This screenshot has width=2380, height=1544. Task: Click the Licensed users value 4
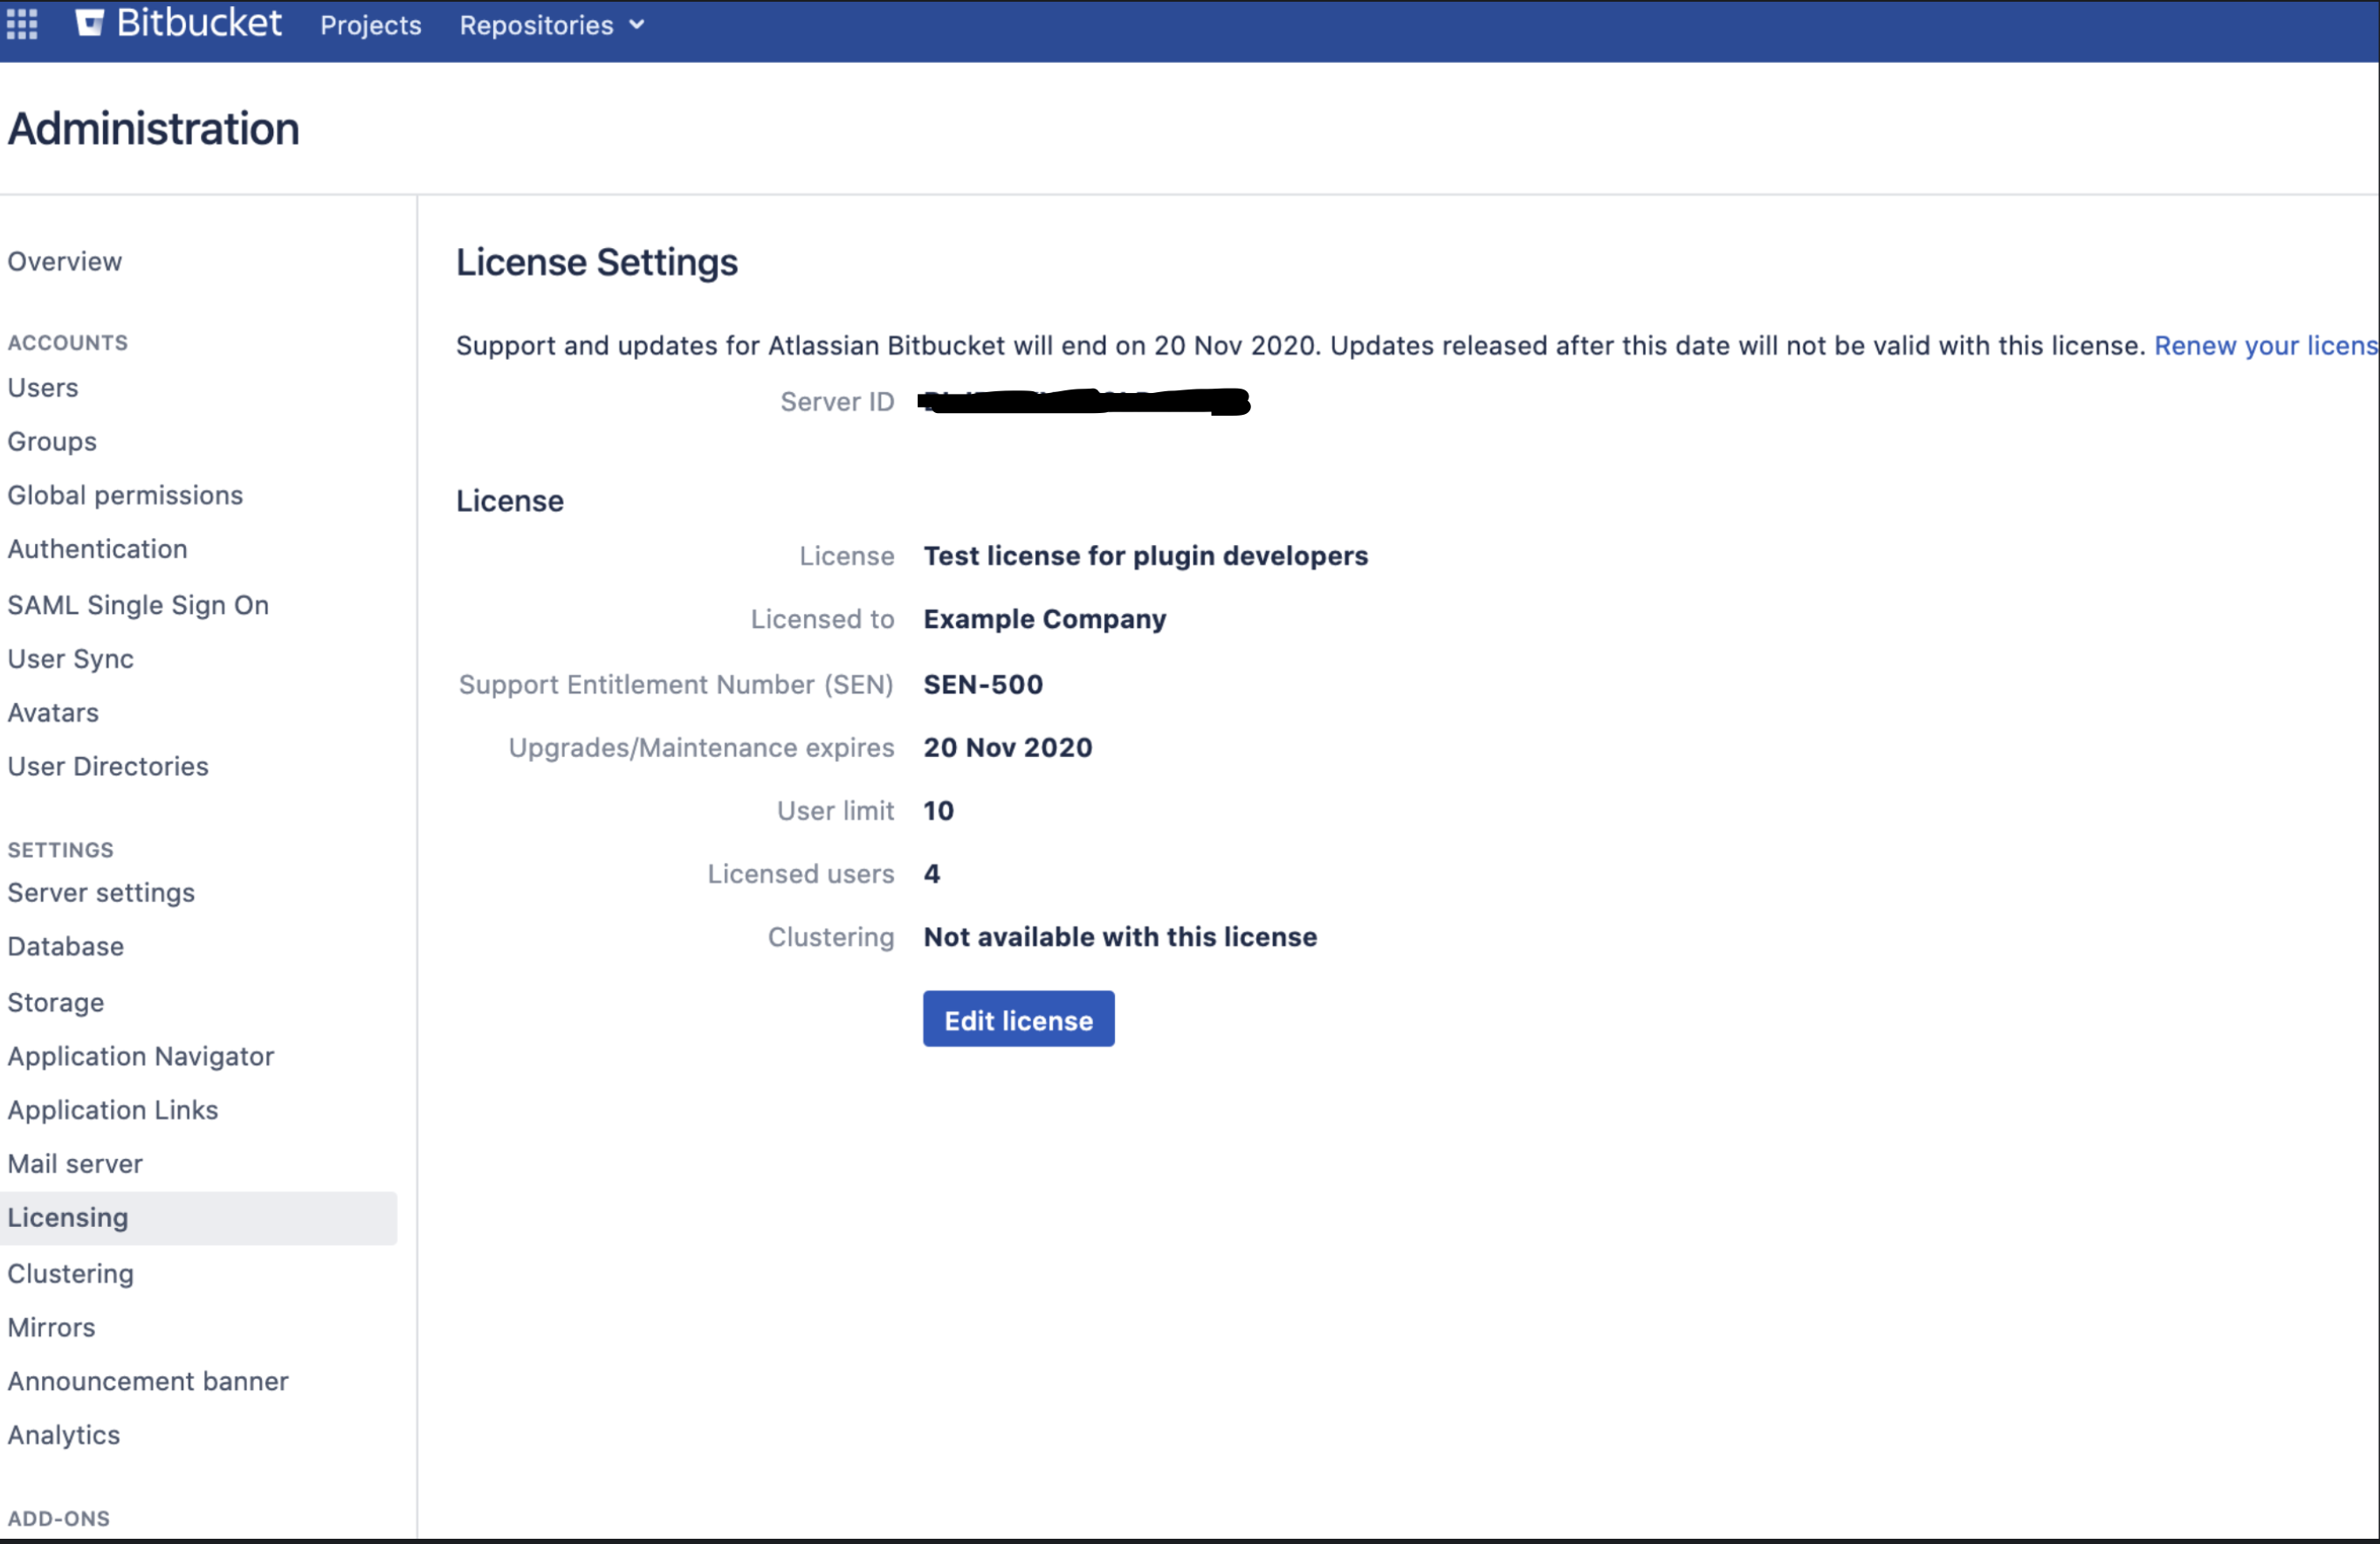click(x=932, y=874)
